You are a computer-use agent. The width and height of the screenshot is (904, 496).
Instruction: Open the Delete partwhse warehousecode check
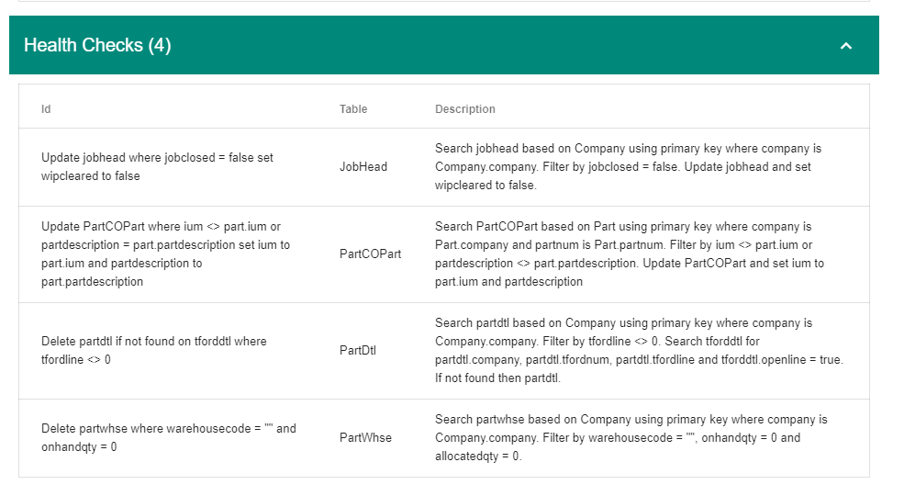click(x=168, y=438)
